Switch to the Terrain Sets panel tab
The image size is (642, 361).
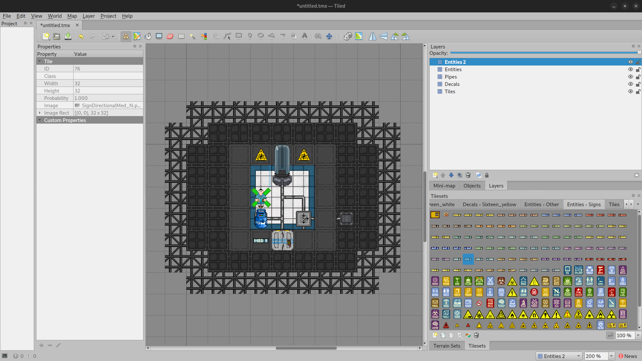[x=447, y=346]
